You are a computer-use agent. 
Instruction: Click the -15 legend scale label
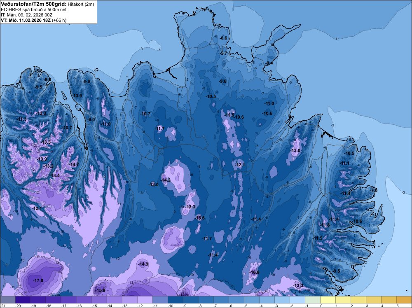coord(94,306)
